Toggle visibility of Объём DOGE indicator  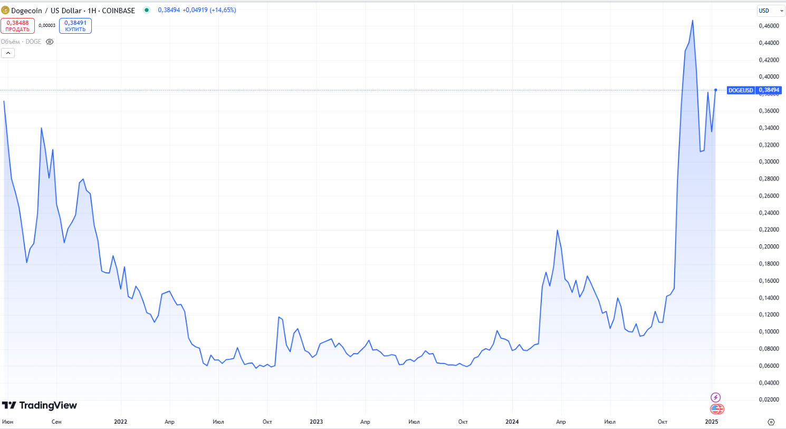click(x=50, y=42)
